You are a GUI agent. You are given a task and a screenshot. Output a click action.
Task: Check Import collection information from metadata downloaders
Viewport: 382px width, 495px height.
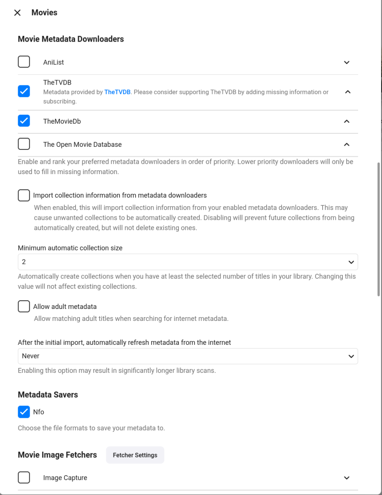pyautogui.click(x=23, y=195)
